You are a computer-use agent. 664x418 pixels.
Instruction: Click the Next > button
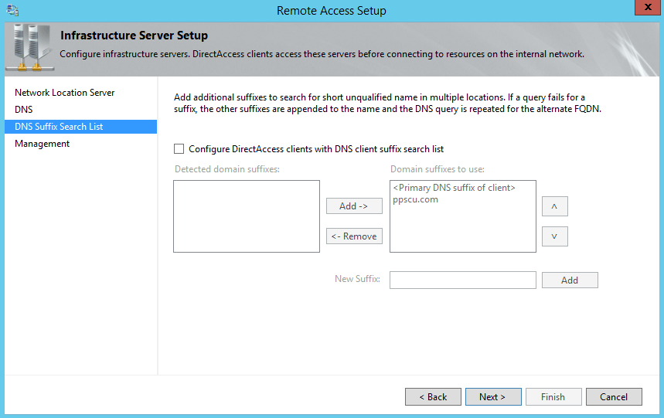pos(493,397)
